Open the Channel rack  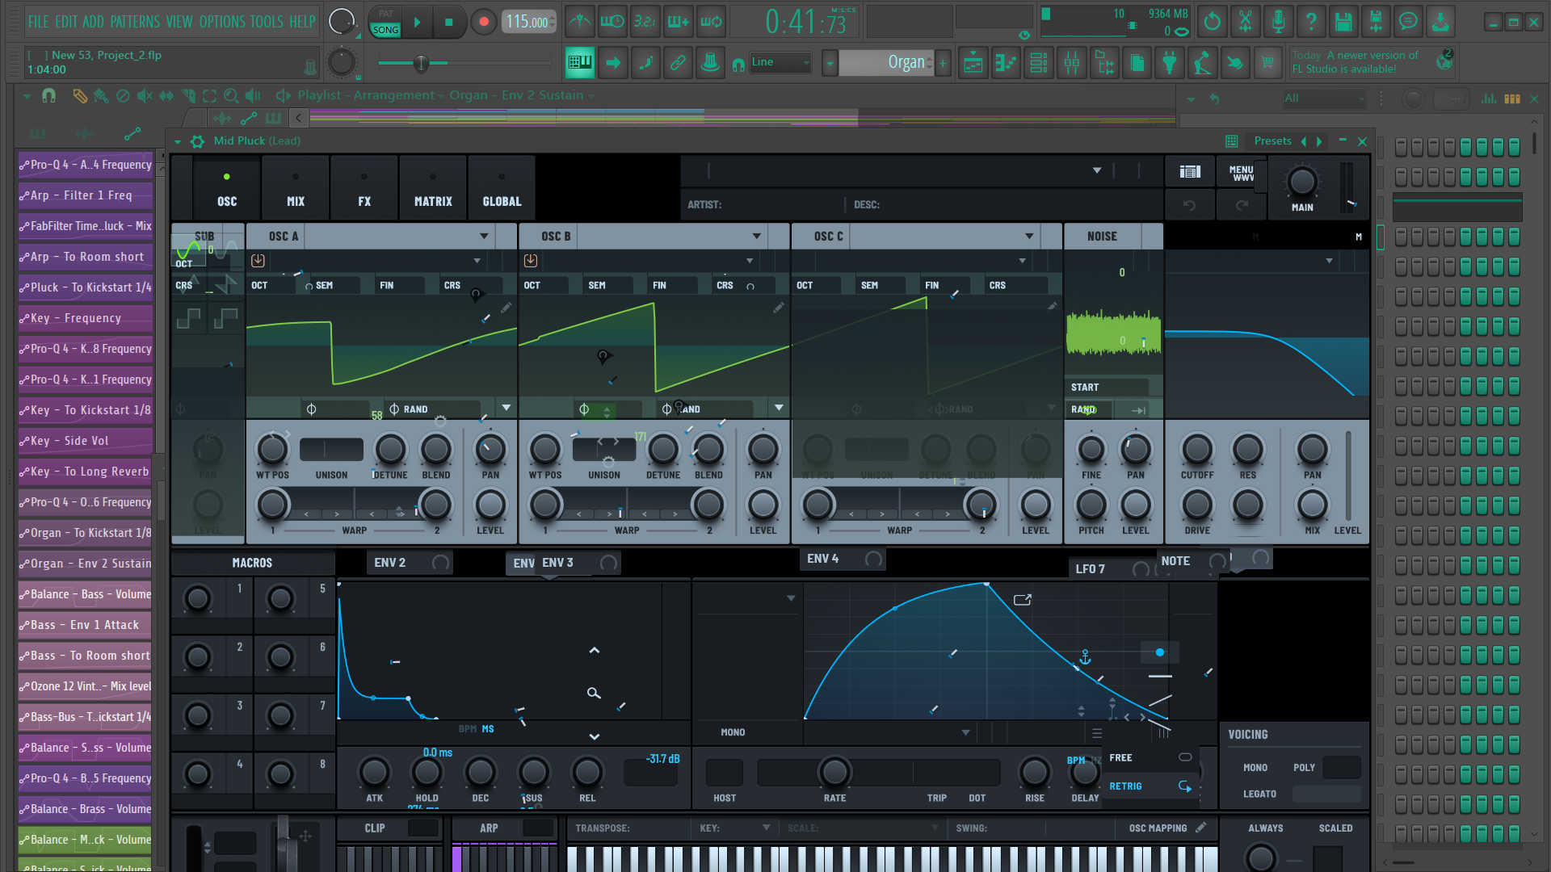click(x=1039, y=63)
